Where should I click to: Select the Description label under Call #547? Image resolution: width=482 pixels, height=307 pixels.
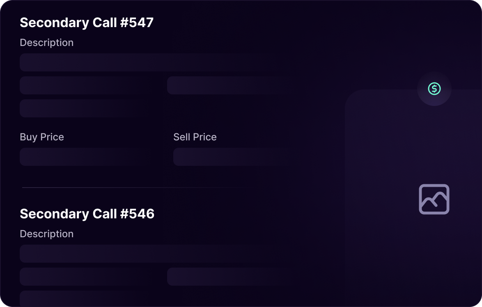(x=46, y=42)
